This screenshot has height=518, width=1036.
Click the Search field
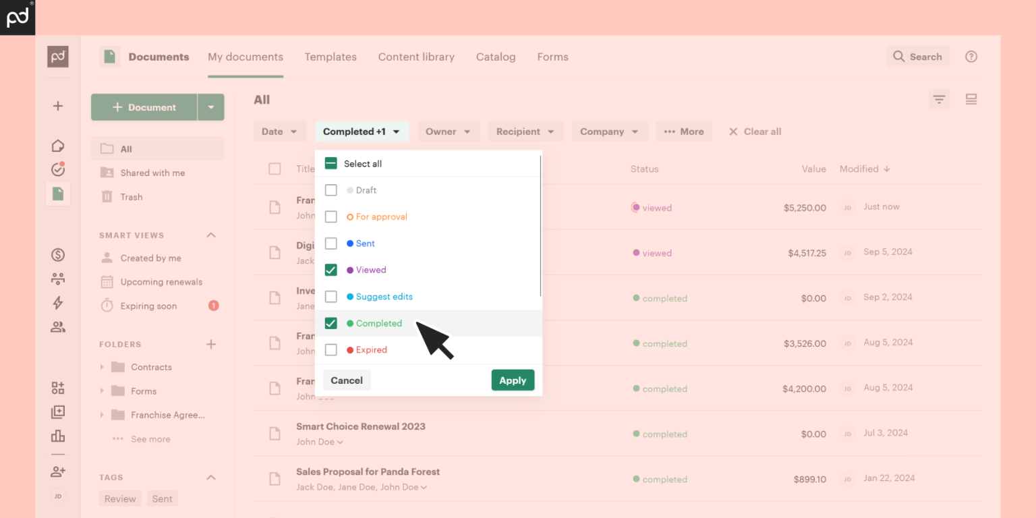[918, 57]
